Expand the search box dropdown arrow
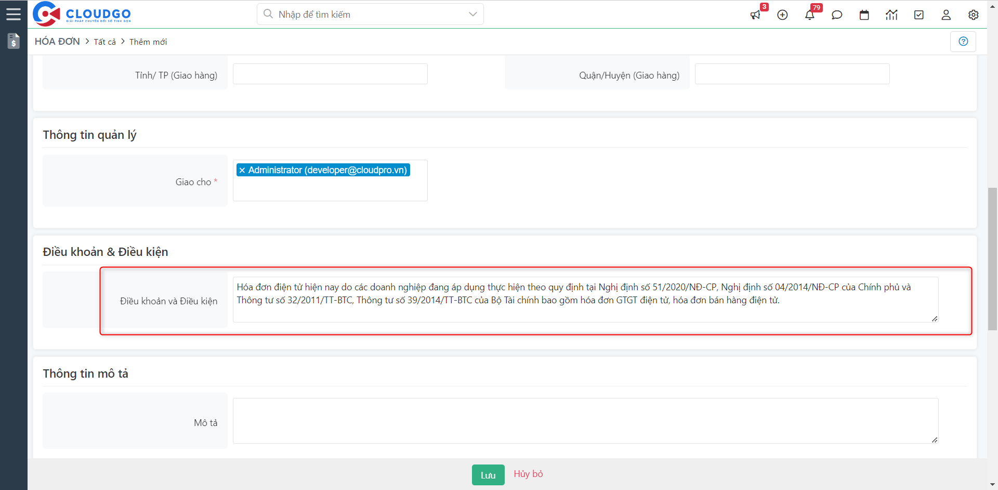998x490 pixels. click(472, 14)
